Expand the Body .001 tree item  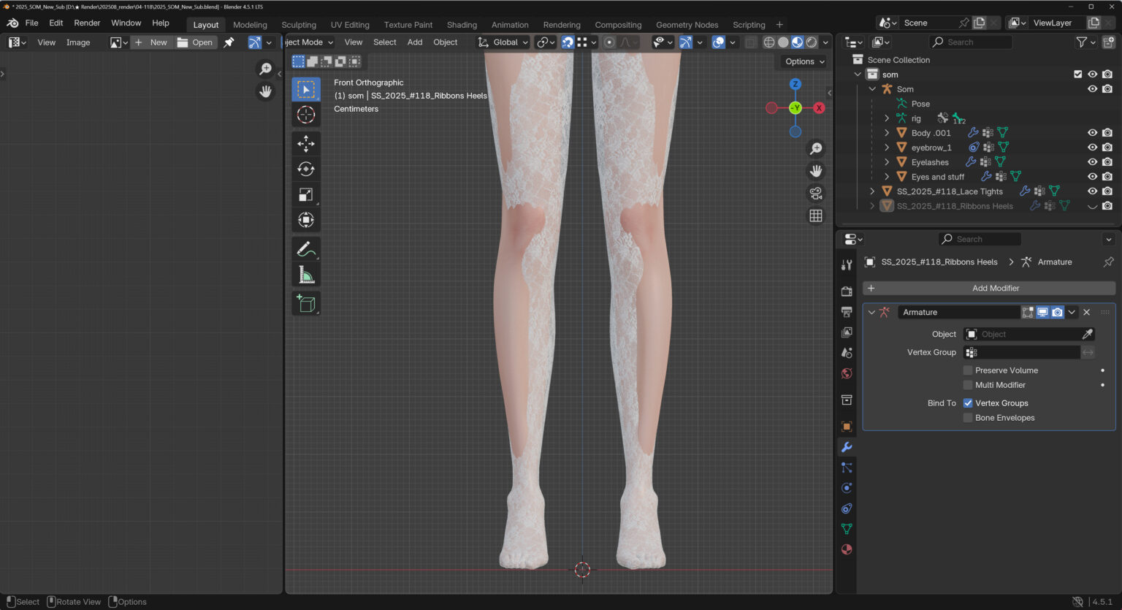click(887, 133)
